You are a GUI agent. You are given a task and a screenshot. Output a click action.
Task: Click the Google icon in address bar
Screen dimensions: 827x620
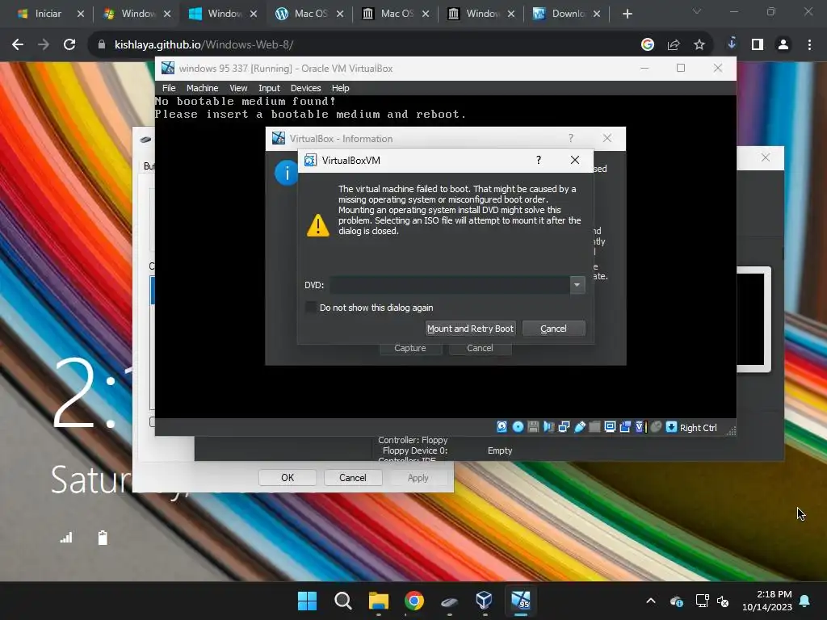coord(647,45)
